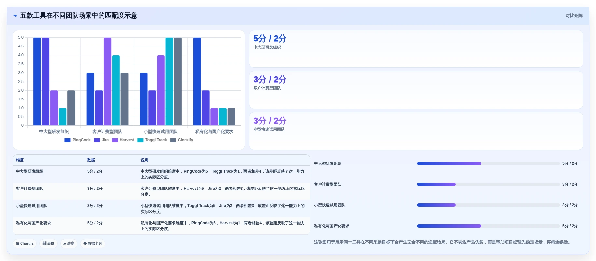Viewport: 596px width, 261px height.
Task: Click the 说明 column header
Action: (145, 160)
